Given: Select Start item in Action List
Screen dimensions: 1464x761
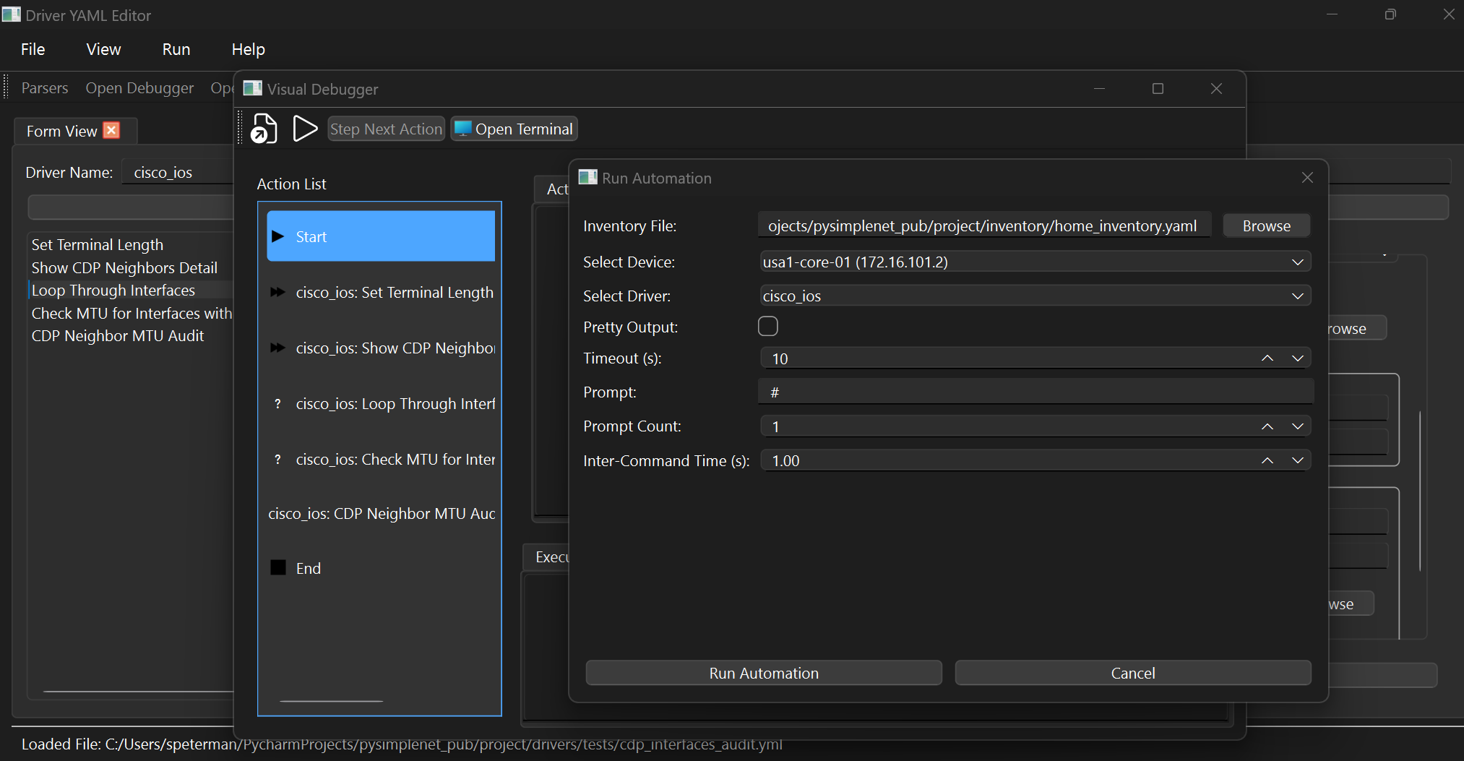Looking at the screenshot, I should (x=381, y=236).
